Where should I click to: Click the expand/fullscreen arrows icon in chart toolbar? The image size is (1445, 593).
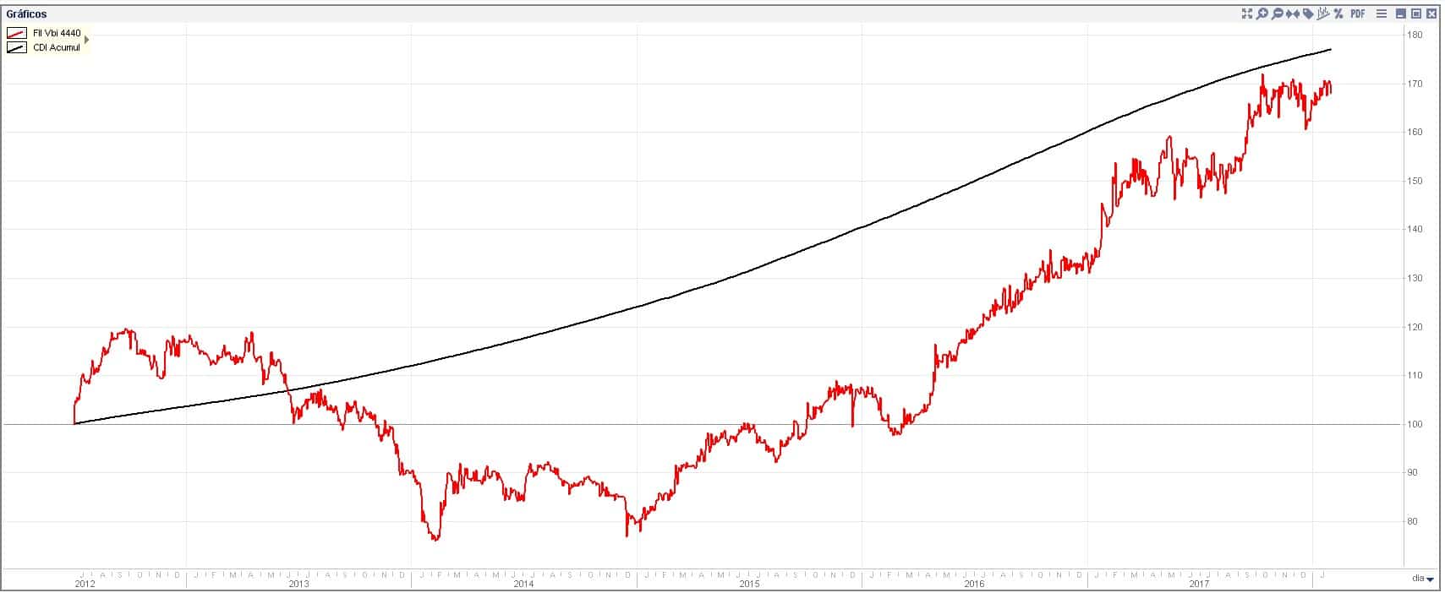point(1246,14)
